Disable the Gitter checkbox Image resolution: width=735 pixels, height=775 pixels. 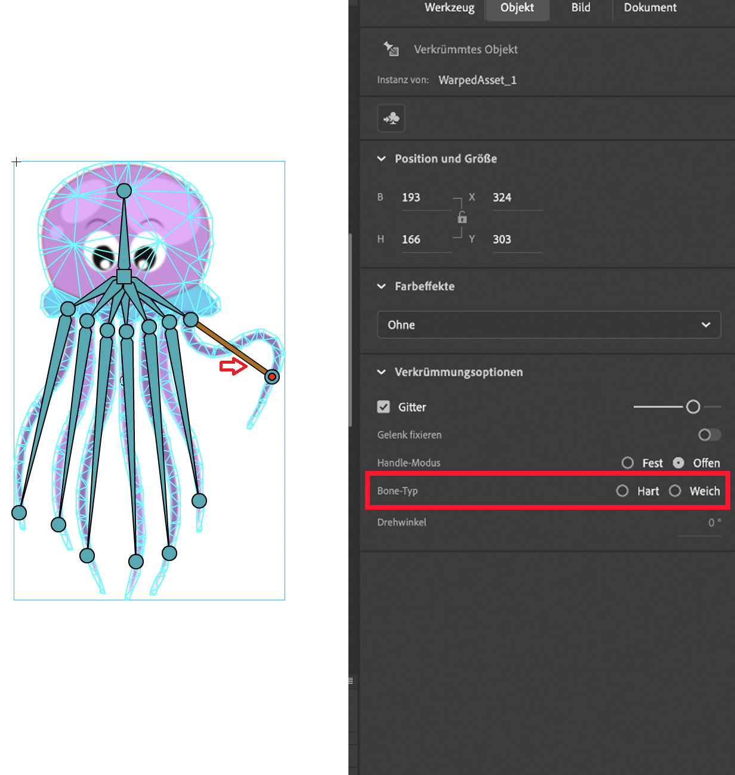click(x=384, y=407)
